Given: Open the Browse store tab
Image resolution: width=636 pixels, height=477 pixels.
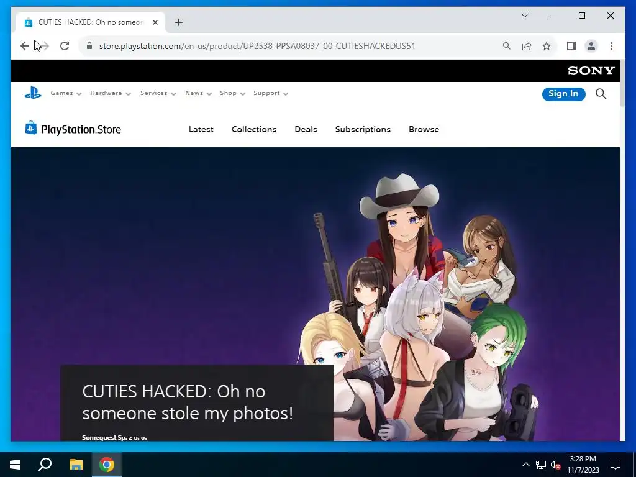Looking at the screenshot, I should (424, 129).
